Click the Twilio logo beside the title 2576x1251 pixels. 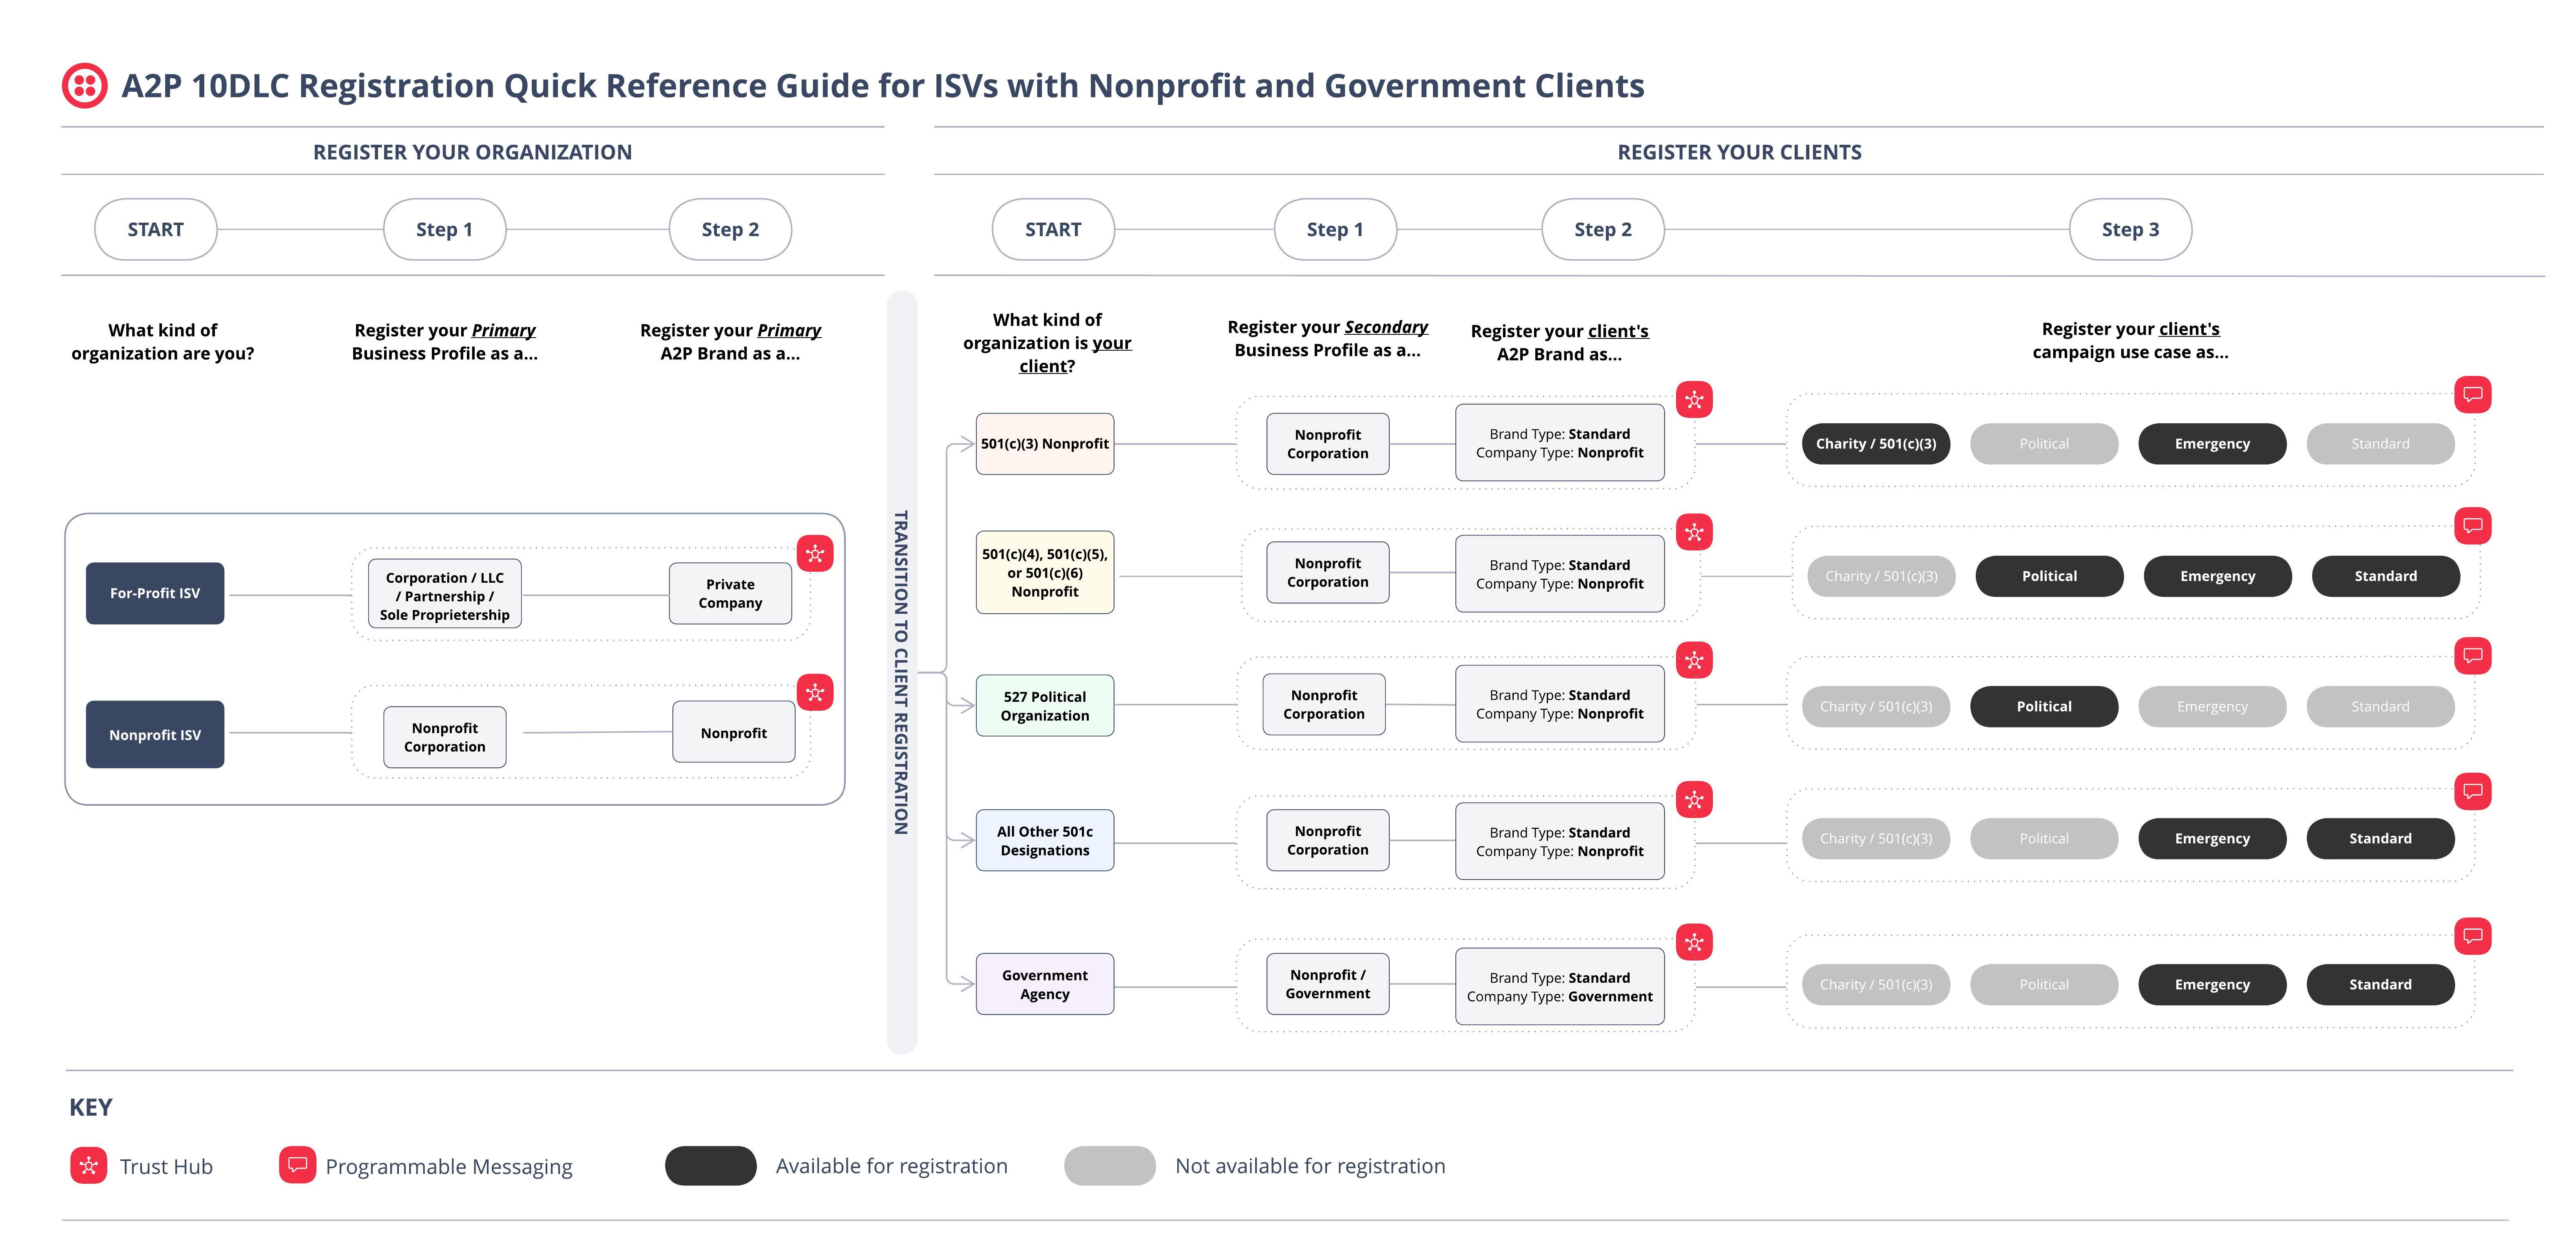coord(85,86)
